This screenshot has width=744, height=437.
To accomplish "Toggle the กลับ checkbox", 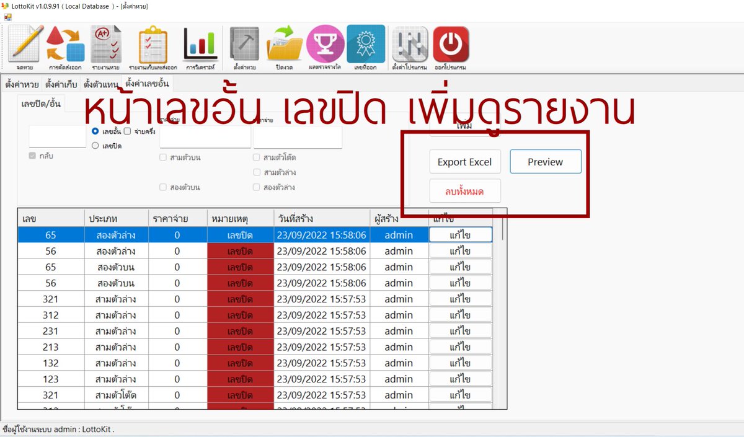I will click(x=32, y=156).
